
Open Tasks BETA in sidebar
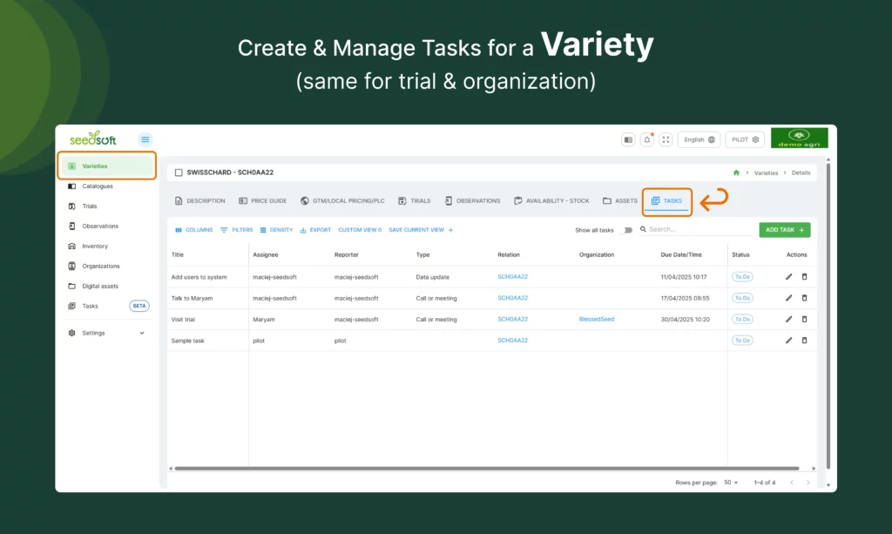click(106, 306)
